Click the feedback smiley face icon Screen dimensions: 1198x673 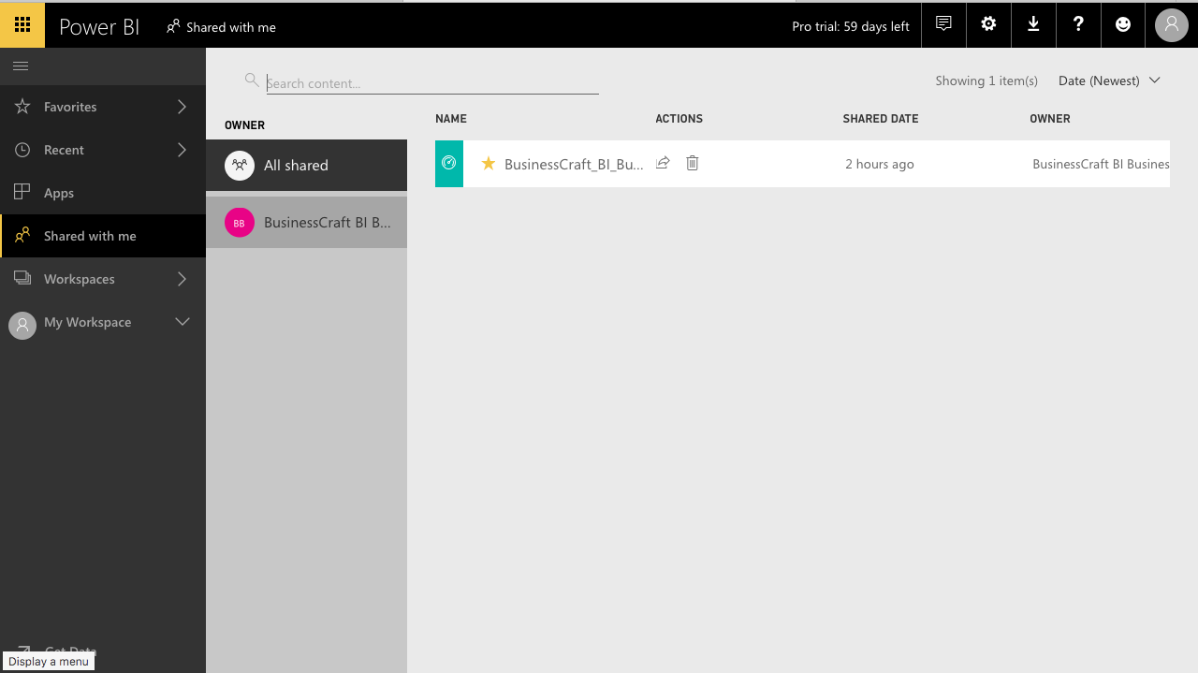1123,24
